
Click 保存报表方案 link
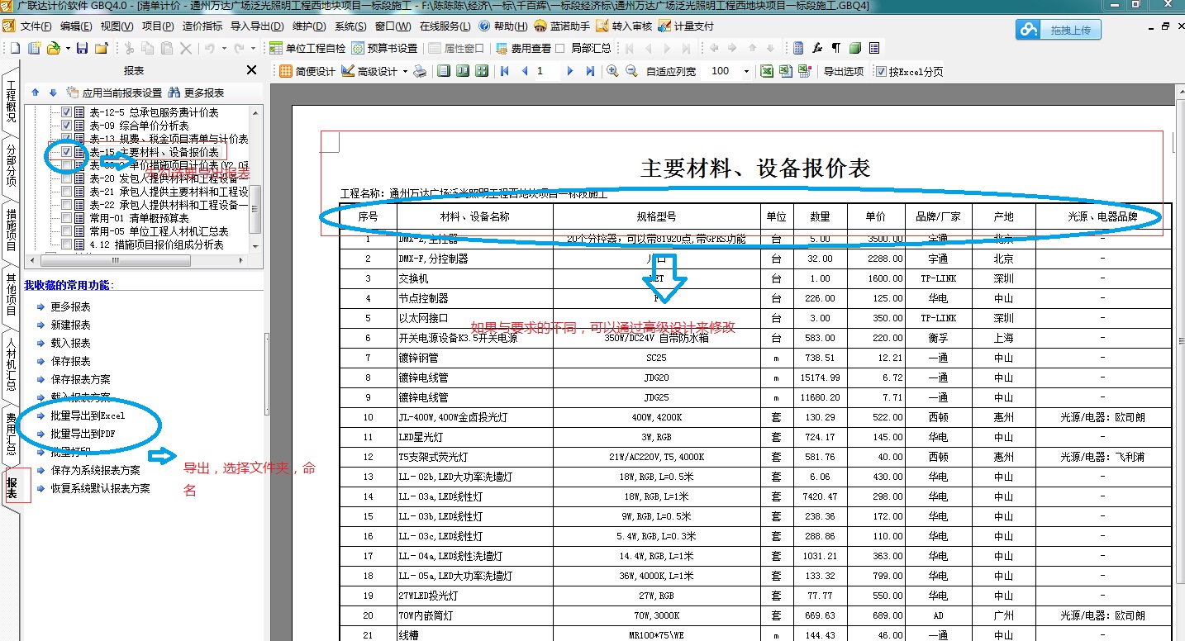pos(80,379)
